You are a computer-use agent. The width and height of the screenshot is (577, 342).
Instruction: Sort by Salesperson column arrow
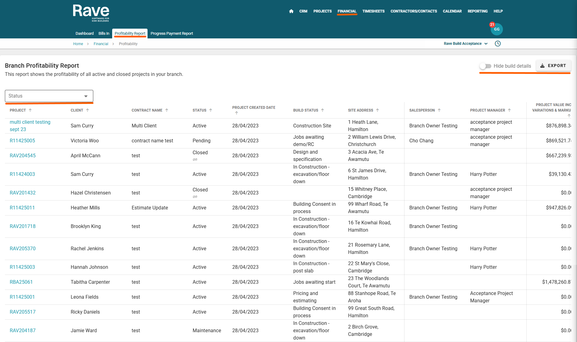(x=439, y=110)
